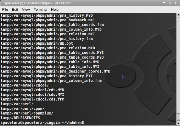Click the line ending cdcol/cds.frm
Image resolution: width=180 pixels, height=126 pixels.
point(32,99)
